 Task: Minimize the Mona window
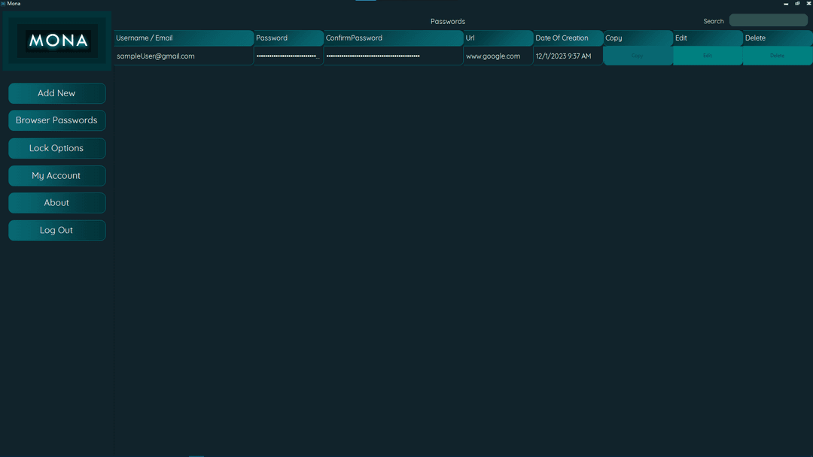pyautogui.click(x=786, y=4)
